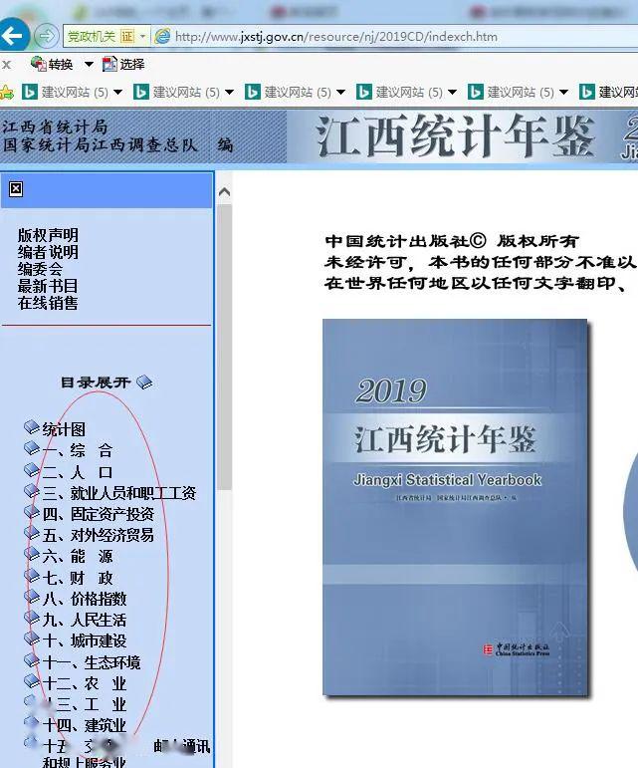The width and height of the screenshot is (638, 768).
Task: Click the IE page icon in address bar
Action: click(x=162, y=36)
